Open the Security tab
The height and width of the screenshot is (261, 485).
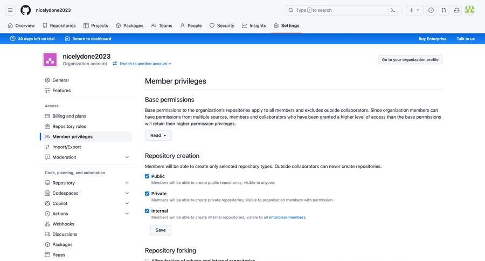point(222,26)
